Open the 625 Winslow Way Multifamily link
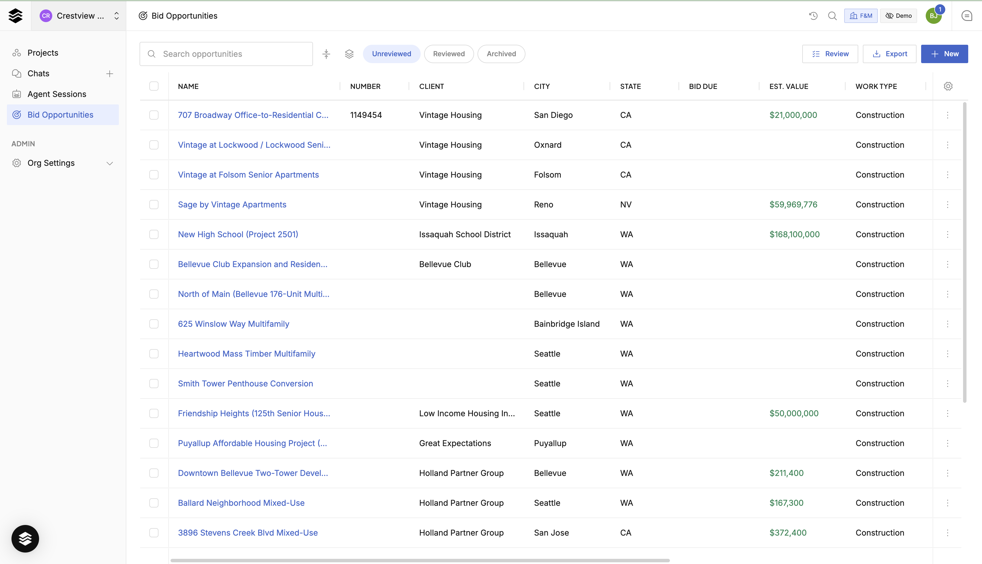The height and width of the screenshot is (564, 982). click(x=233, y=324)
